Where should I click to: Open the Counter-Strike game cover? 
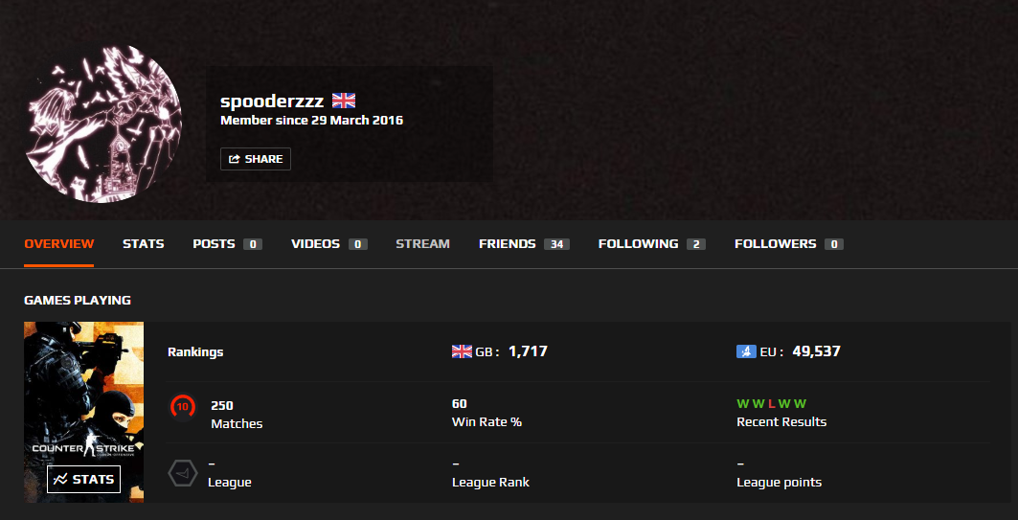83,412
